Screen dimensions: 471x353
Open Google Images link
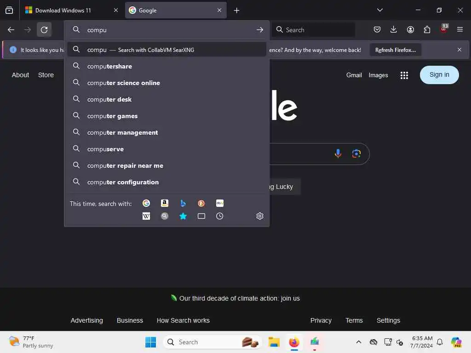point(378,75)
